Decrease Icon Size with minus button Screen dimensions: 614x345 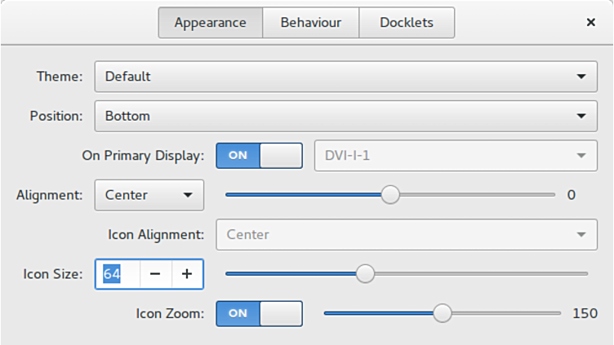click(155, 274)
